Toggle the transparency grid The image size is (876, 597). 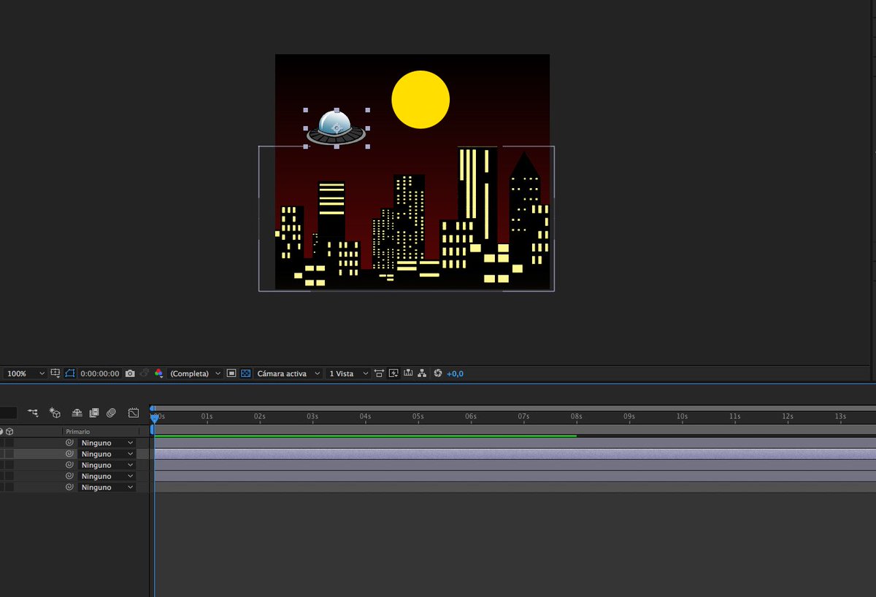point(246,373)
